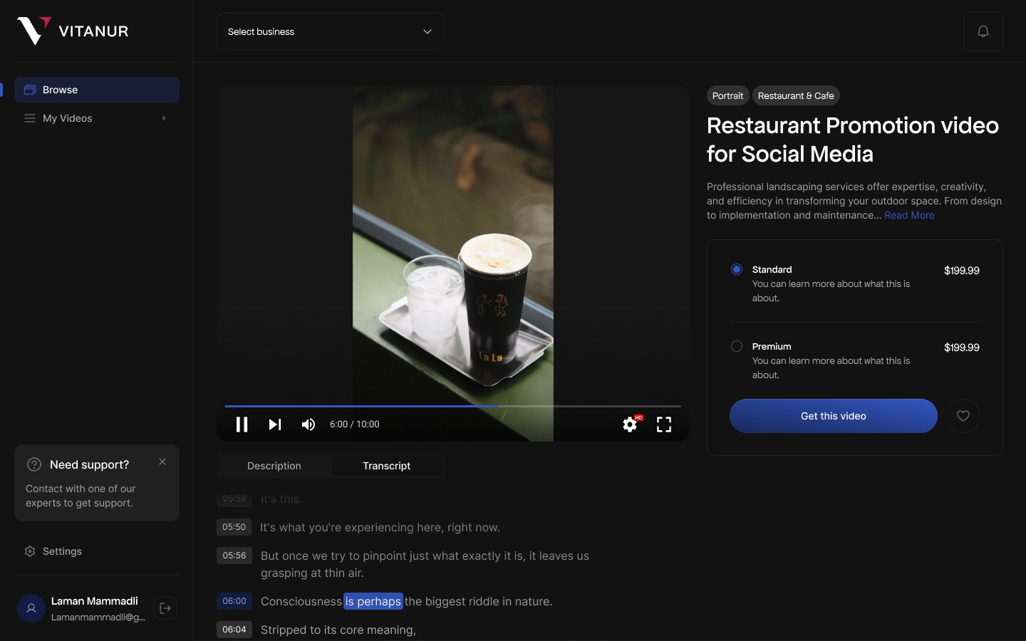
Task: Enter fullscreen video mode
Action: coord(664,424)
